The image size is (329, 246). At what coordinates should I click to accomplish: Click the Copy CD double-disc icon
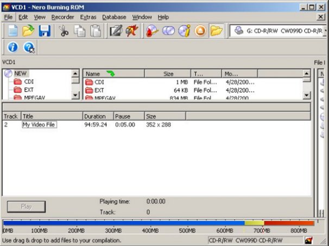click(x=168, y=31)
